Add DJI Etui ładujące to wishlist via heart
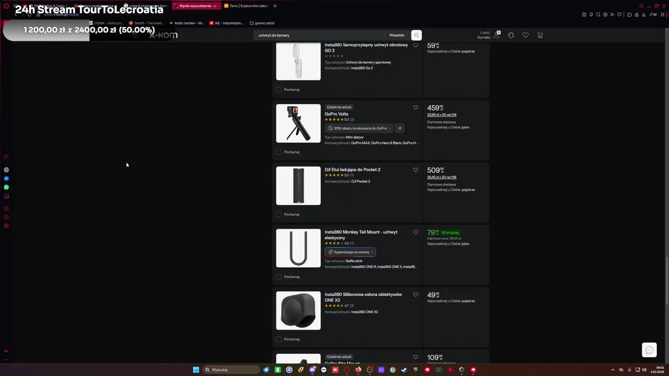 pyautogui.click(x=416, y=170)
